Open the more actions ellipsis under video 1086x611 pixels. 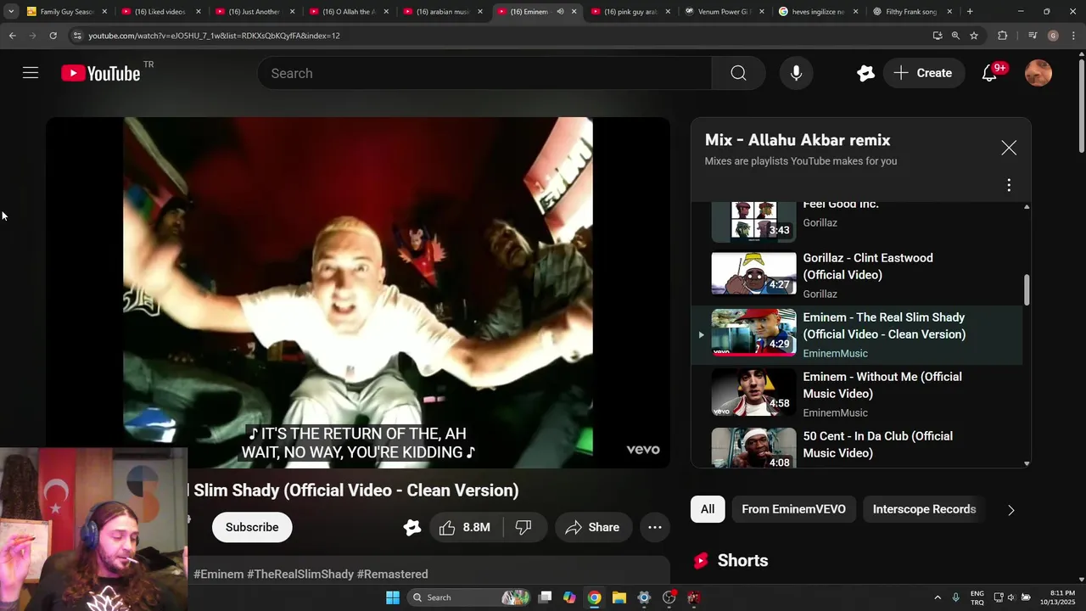pyautogui.click(x=655, y=527)
